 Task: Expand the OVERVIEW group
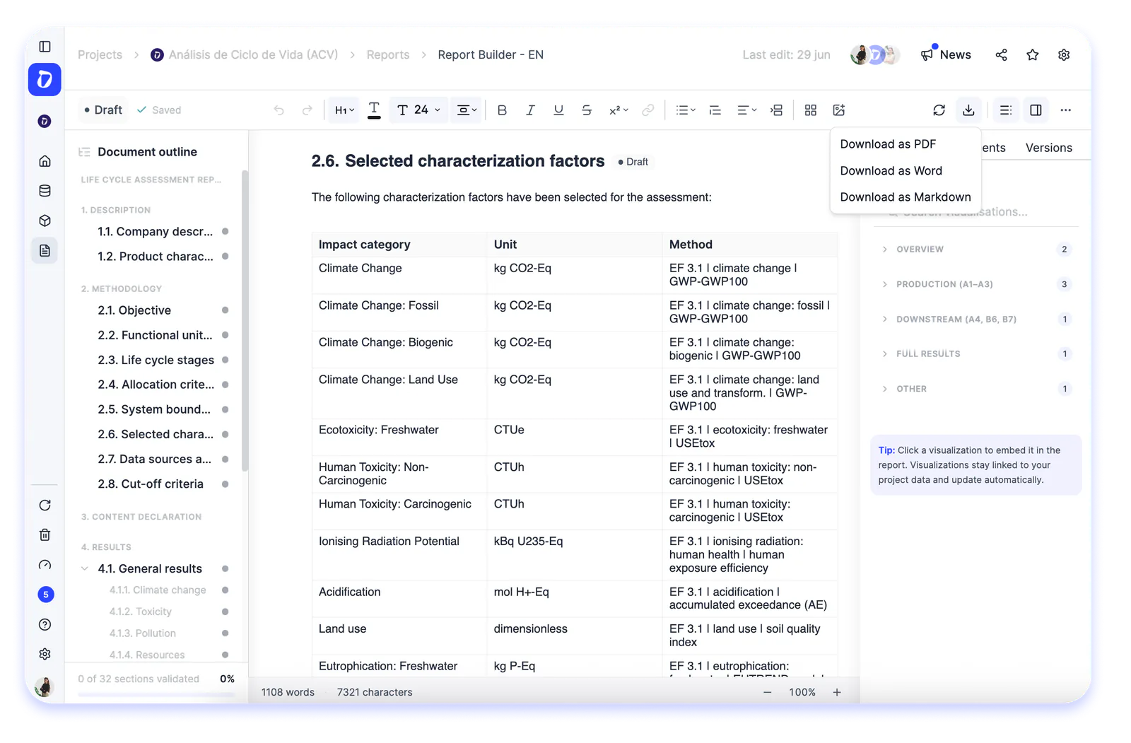pos(976,250)
